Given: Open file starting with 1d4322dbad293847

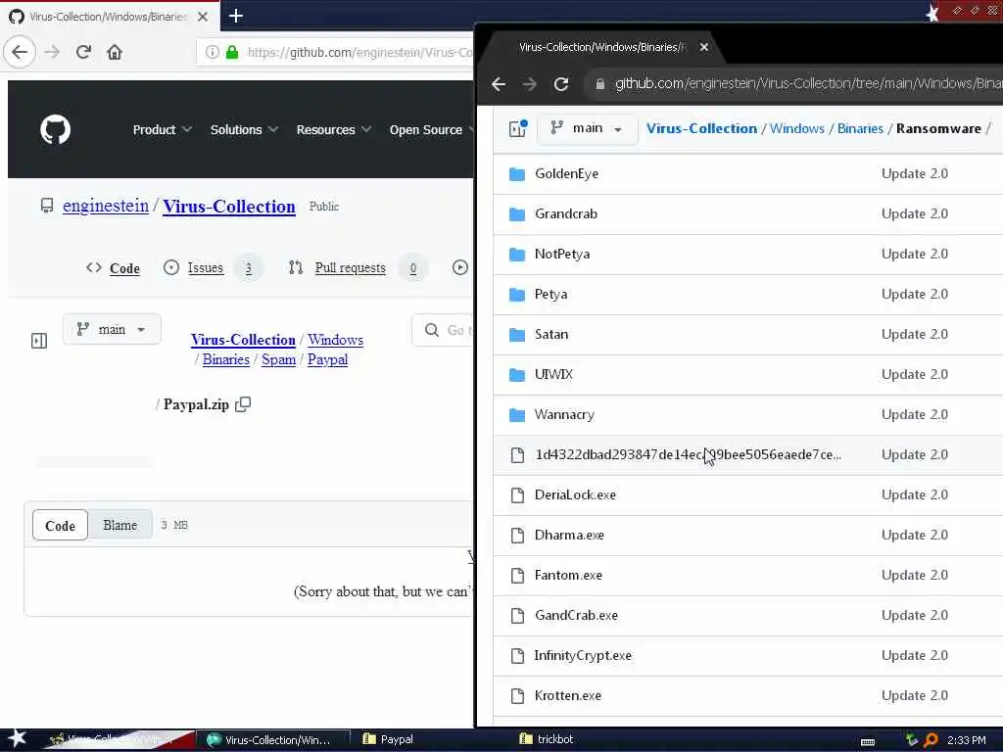Looking at the screenshot, I should click(688, 454).
